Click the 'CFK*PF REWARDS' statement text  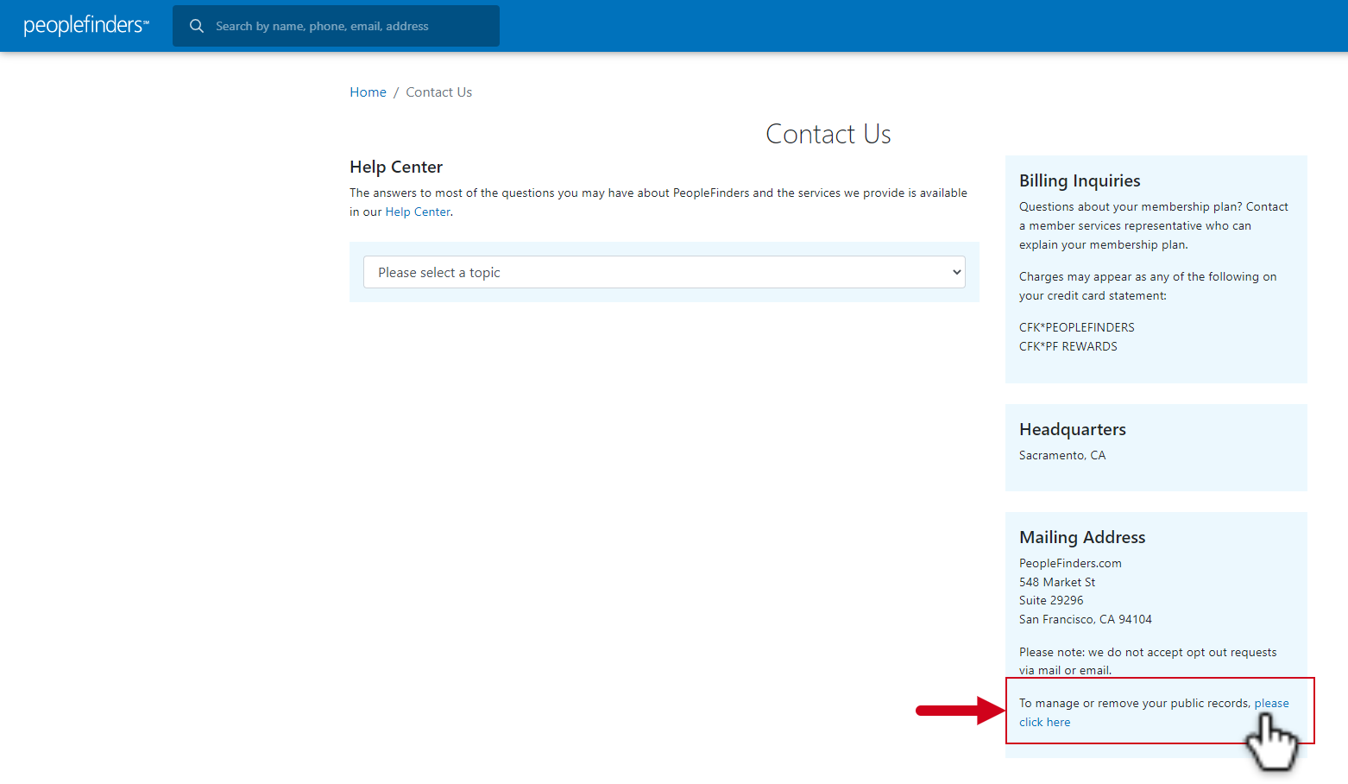[x=1068, y=346]
